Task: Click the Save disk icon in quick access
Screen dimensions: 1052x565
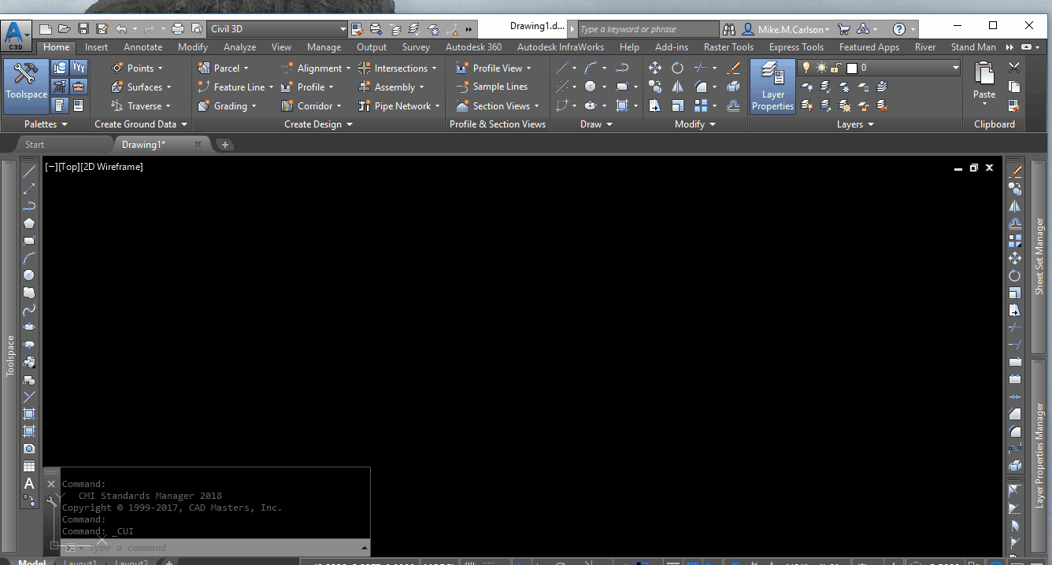Action: pos(83,29)
